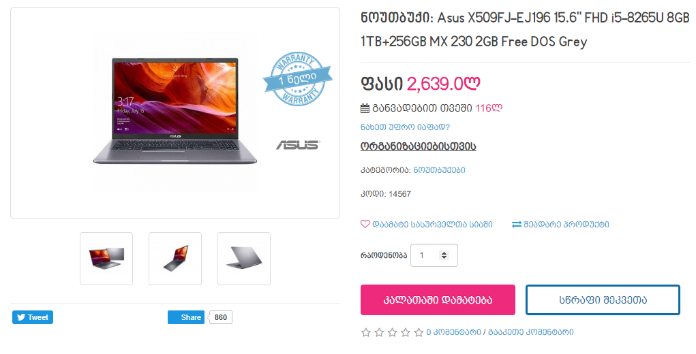The width and height of the screenshot is (696, 354).
Task: Add to cart with pink button
Action: 438,300
